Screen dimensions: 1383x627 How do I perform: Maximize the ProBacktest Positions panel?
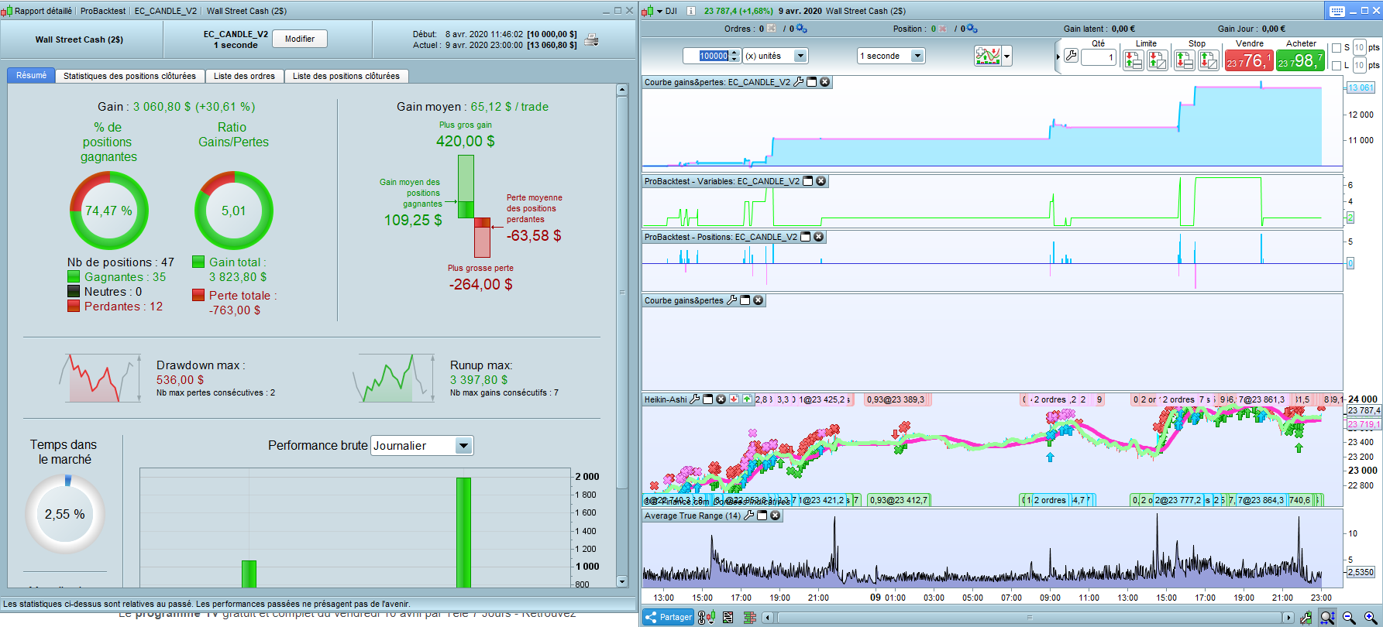[x=806, y=237]
